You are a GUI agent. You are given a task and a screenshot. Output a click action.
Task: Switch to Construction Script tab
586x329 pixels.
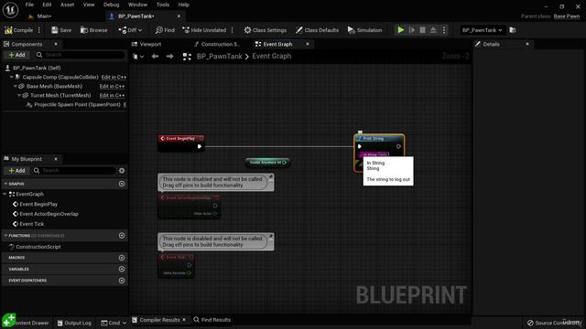[217, 44]
